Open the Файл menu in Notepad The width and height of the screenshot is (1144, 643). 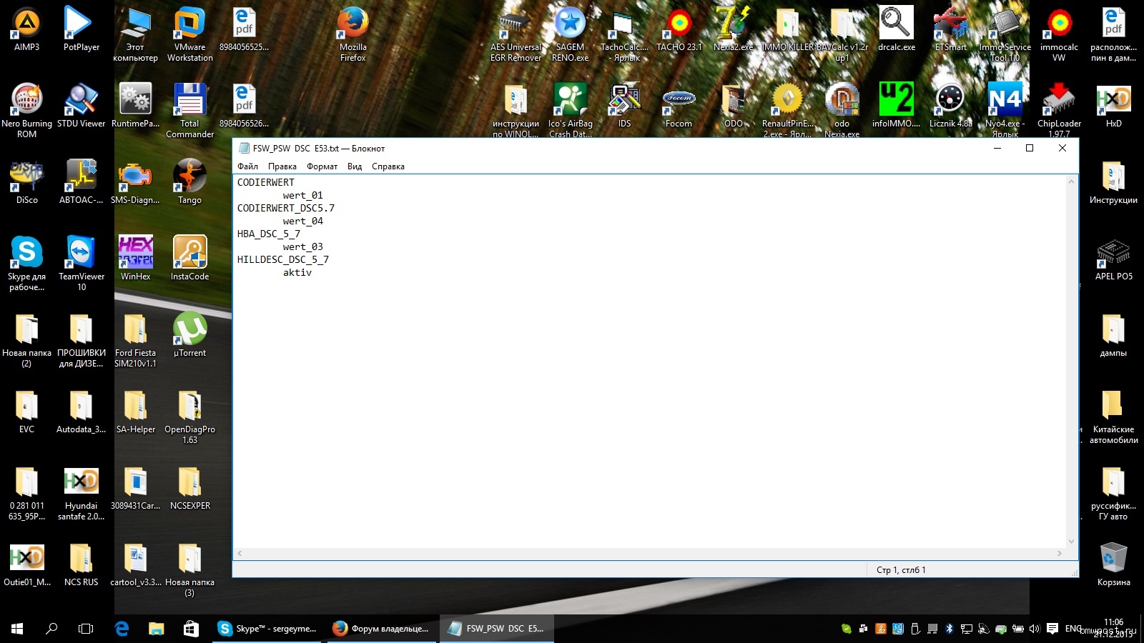(247, 166)
